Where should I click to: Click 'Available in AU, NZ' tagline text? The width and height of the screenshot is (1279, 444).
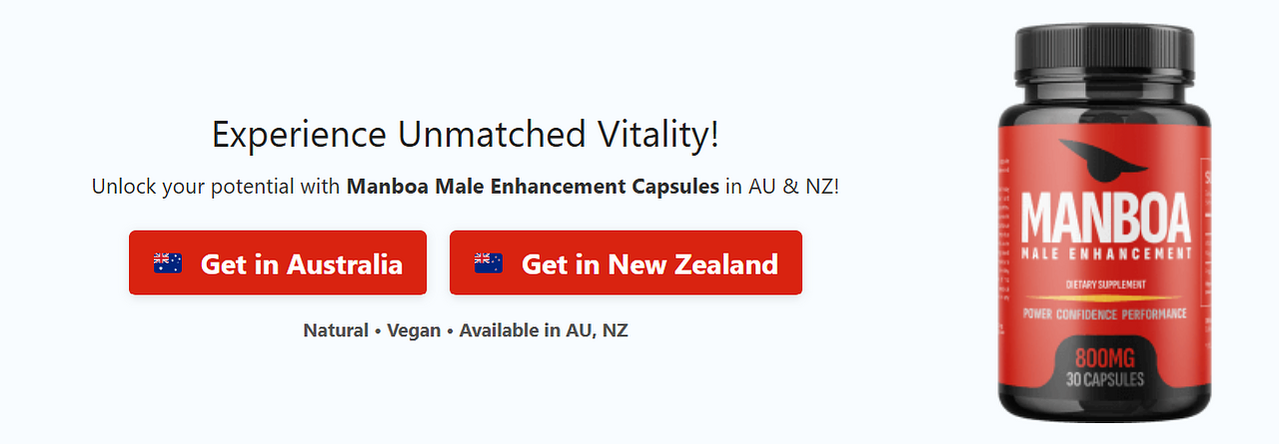(544, 330)
